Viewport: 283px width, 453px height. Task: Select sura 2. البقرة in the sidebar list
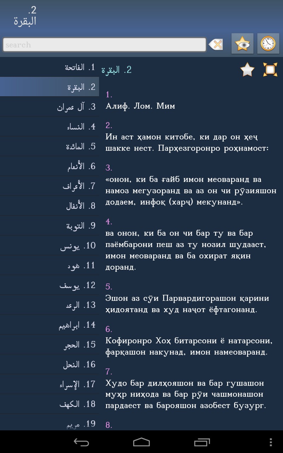point(50,87)
